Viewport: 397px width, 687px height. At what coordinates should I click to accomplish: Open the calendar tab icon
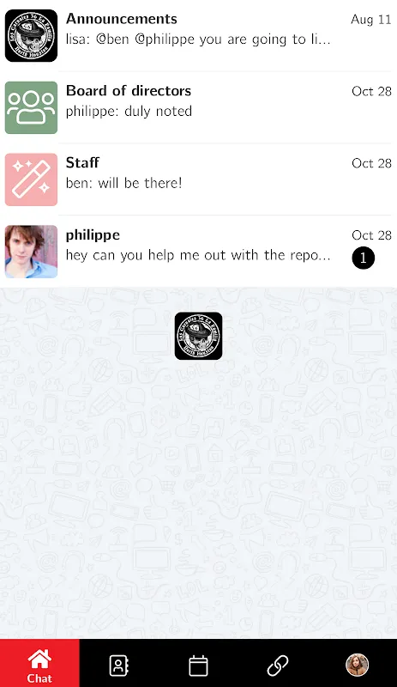[x=198, y=666]
